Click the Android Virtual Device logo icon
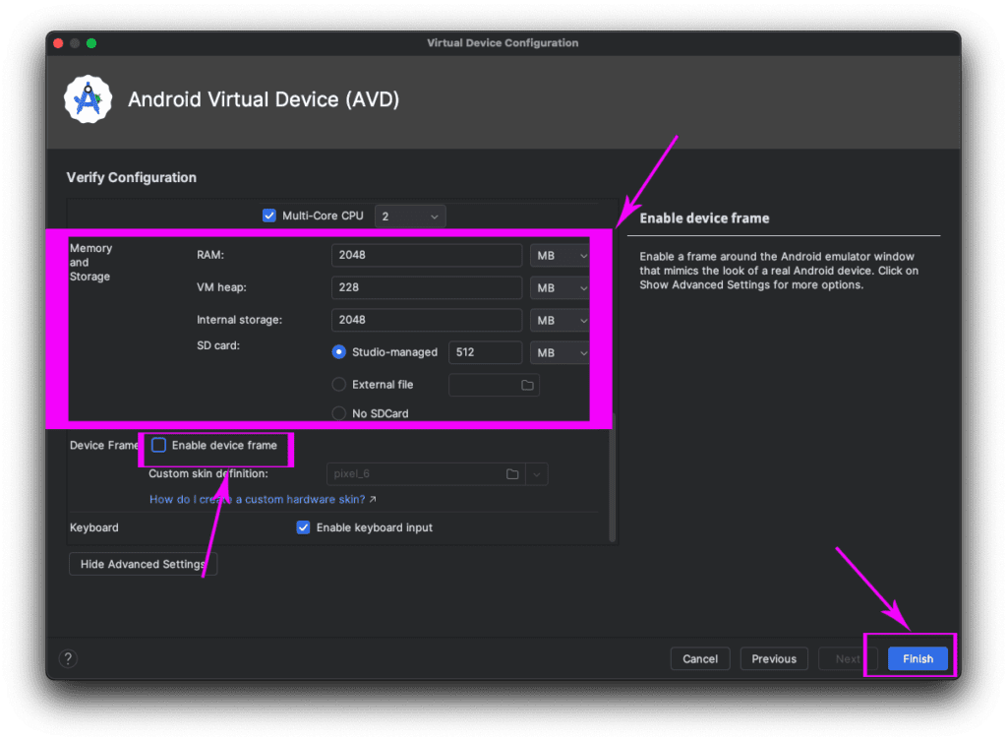The image size is (1007, 741). (x=87, y=98)
